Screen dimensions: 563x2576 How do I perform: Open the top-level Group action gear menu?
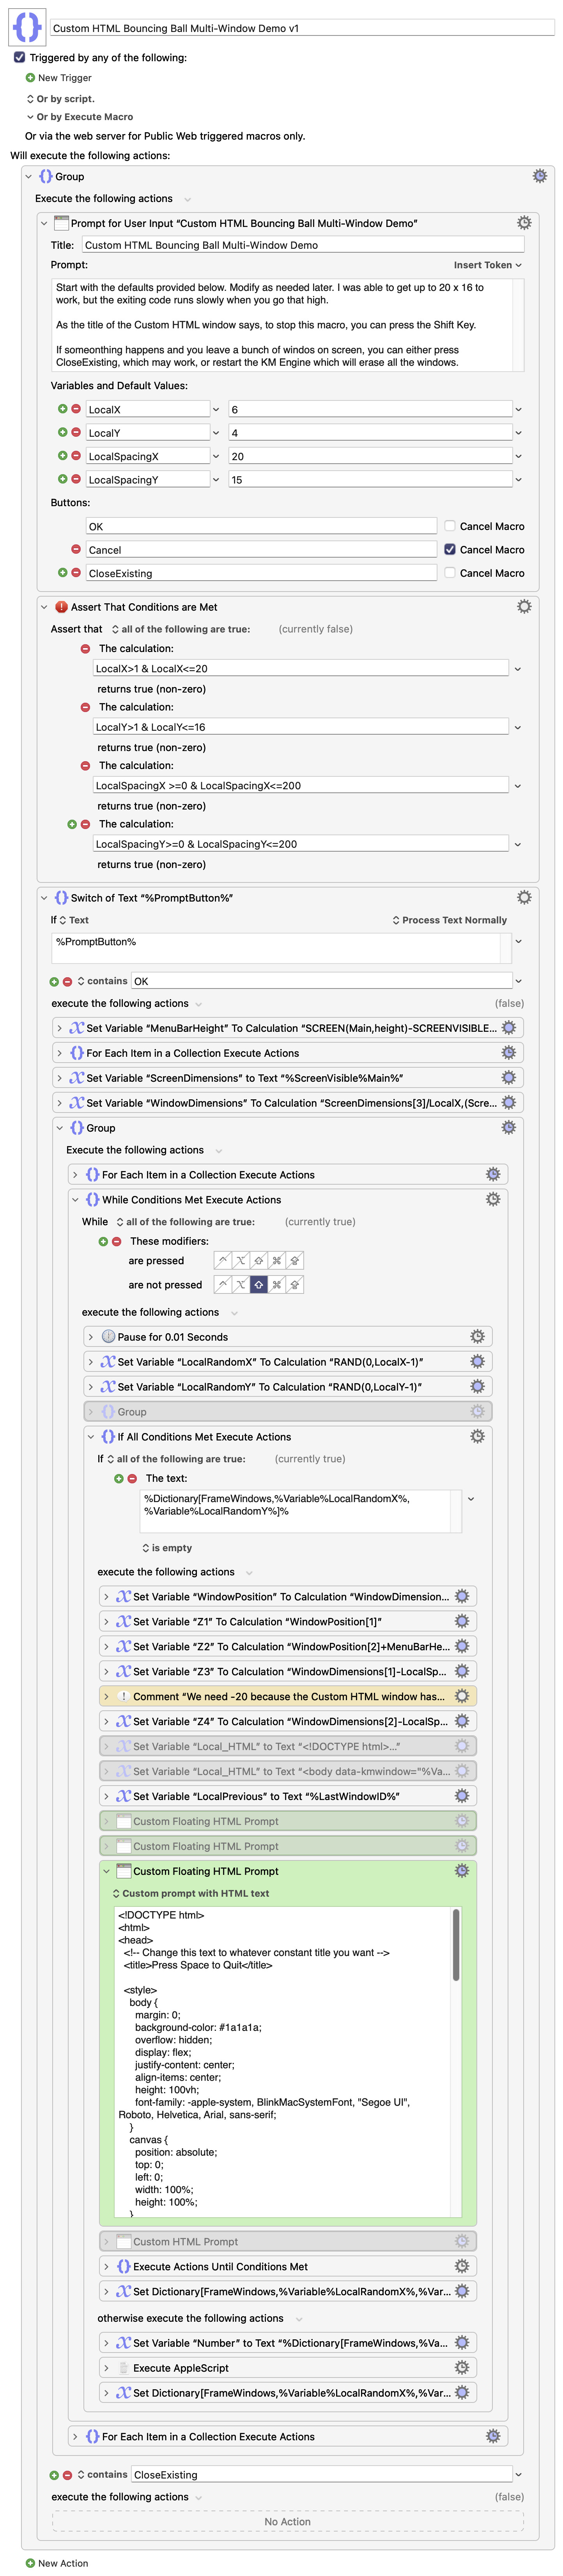tap(540, 176)
